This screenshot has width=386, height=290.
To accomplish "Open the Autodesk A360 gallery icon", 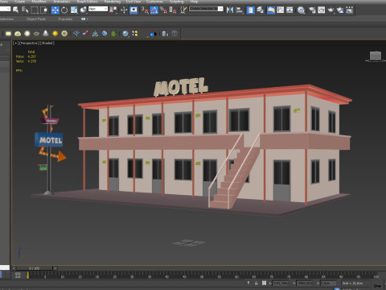I will (350, 10).
